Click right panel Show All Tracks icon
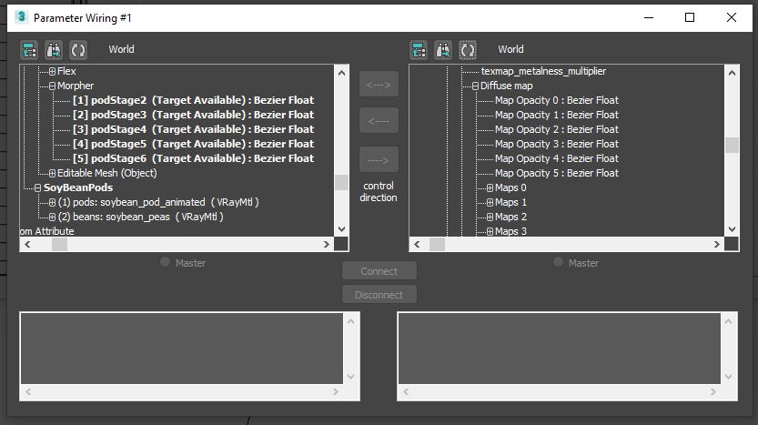This screenshot has height=425, width=758. tap(419, 49)
